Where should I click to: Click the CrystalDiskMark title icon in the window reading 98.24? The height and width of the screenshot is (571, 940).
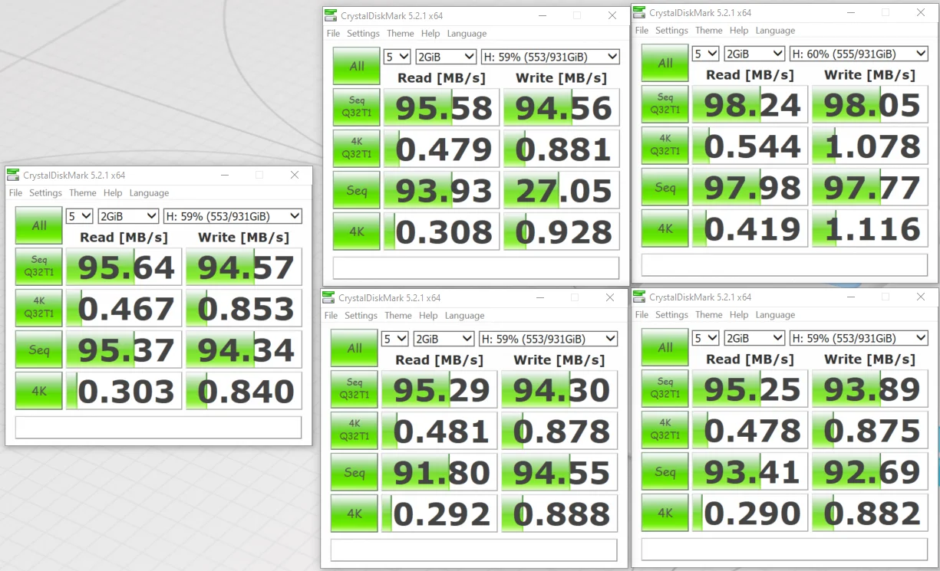(x=639, y=12)
